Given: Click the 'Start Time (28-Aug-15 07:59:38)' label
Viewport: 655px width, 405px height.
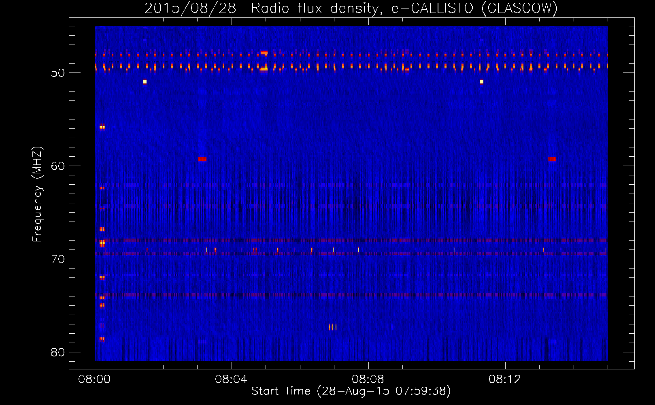Looking at the screenshot, I should click(x=351, y=391).
